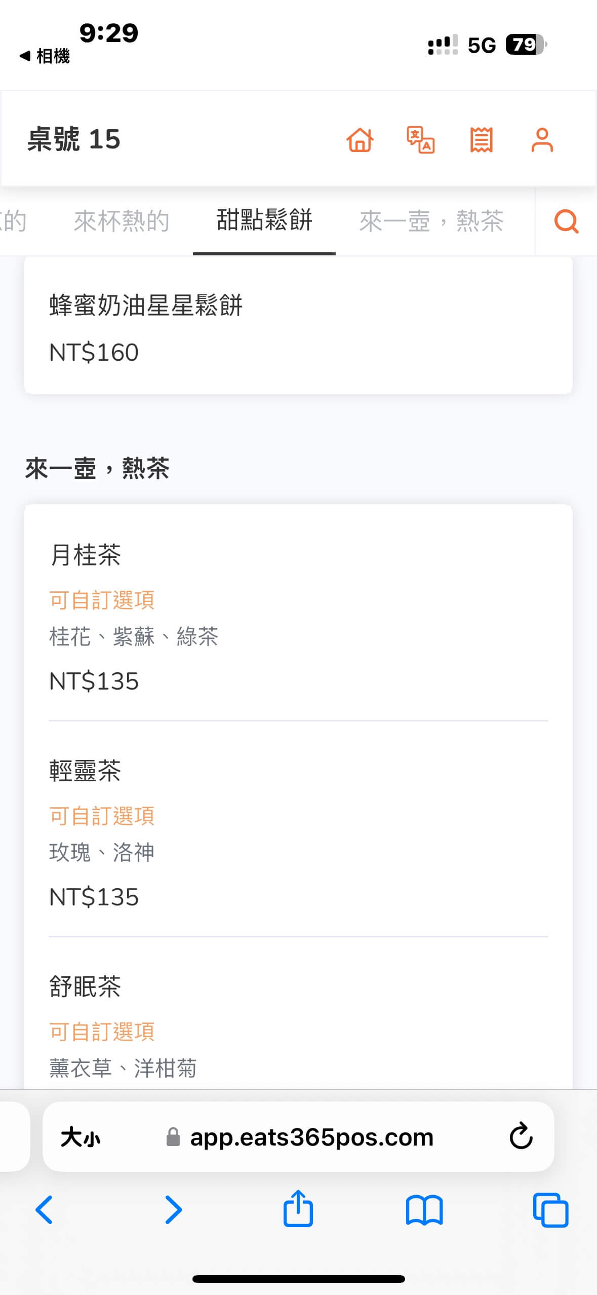Open the language translation icon
The height and width of the screenshot is (1295, 597).
click(420, 140)
